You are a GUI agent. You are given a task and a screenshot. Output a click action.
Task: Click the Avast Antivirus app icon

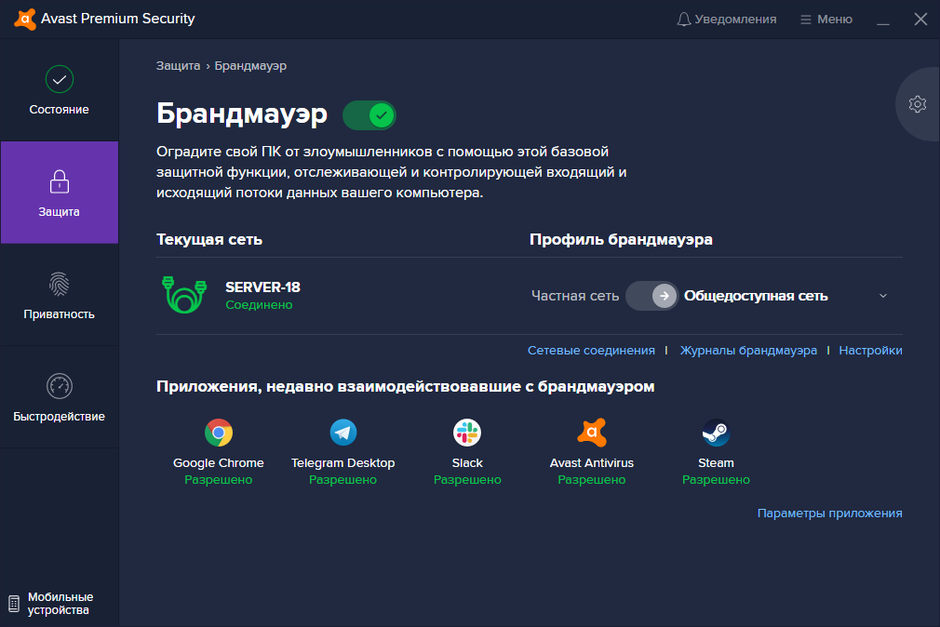pyautogui.click(x=592, y=433)
